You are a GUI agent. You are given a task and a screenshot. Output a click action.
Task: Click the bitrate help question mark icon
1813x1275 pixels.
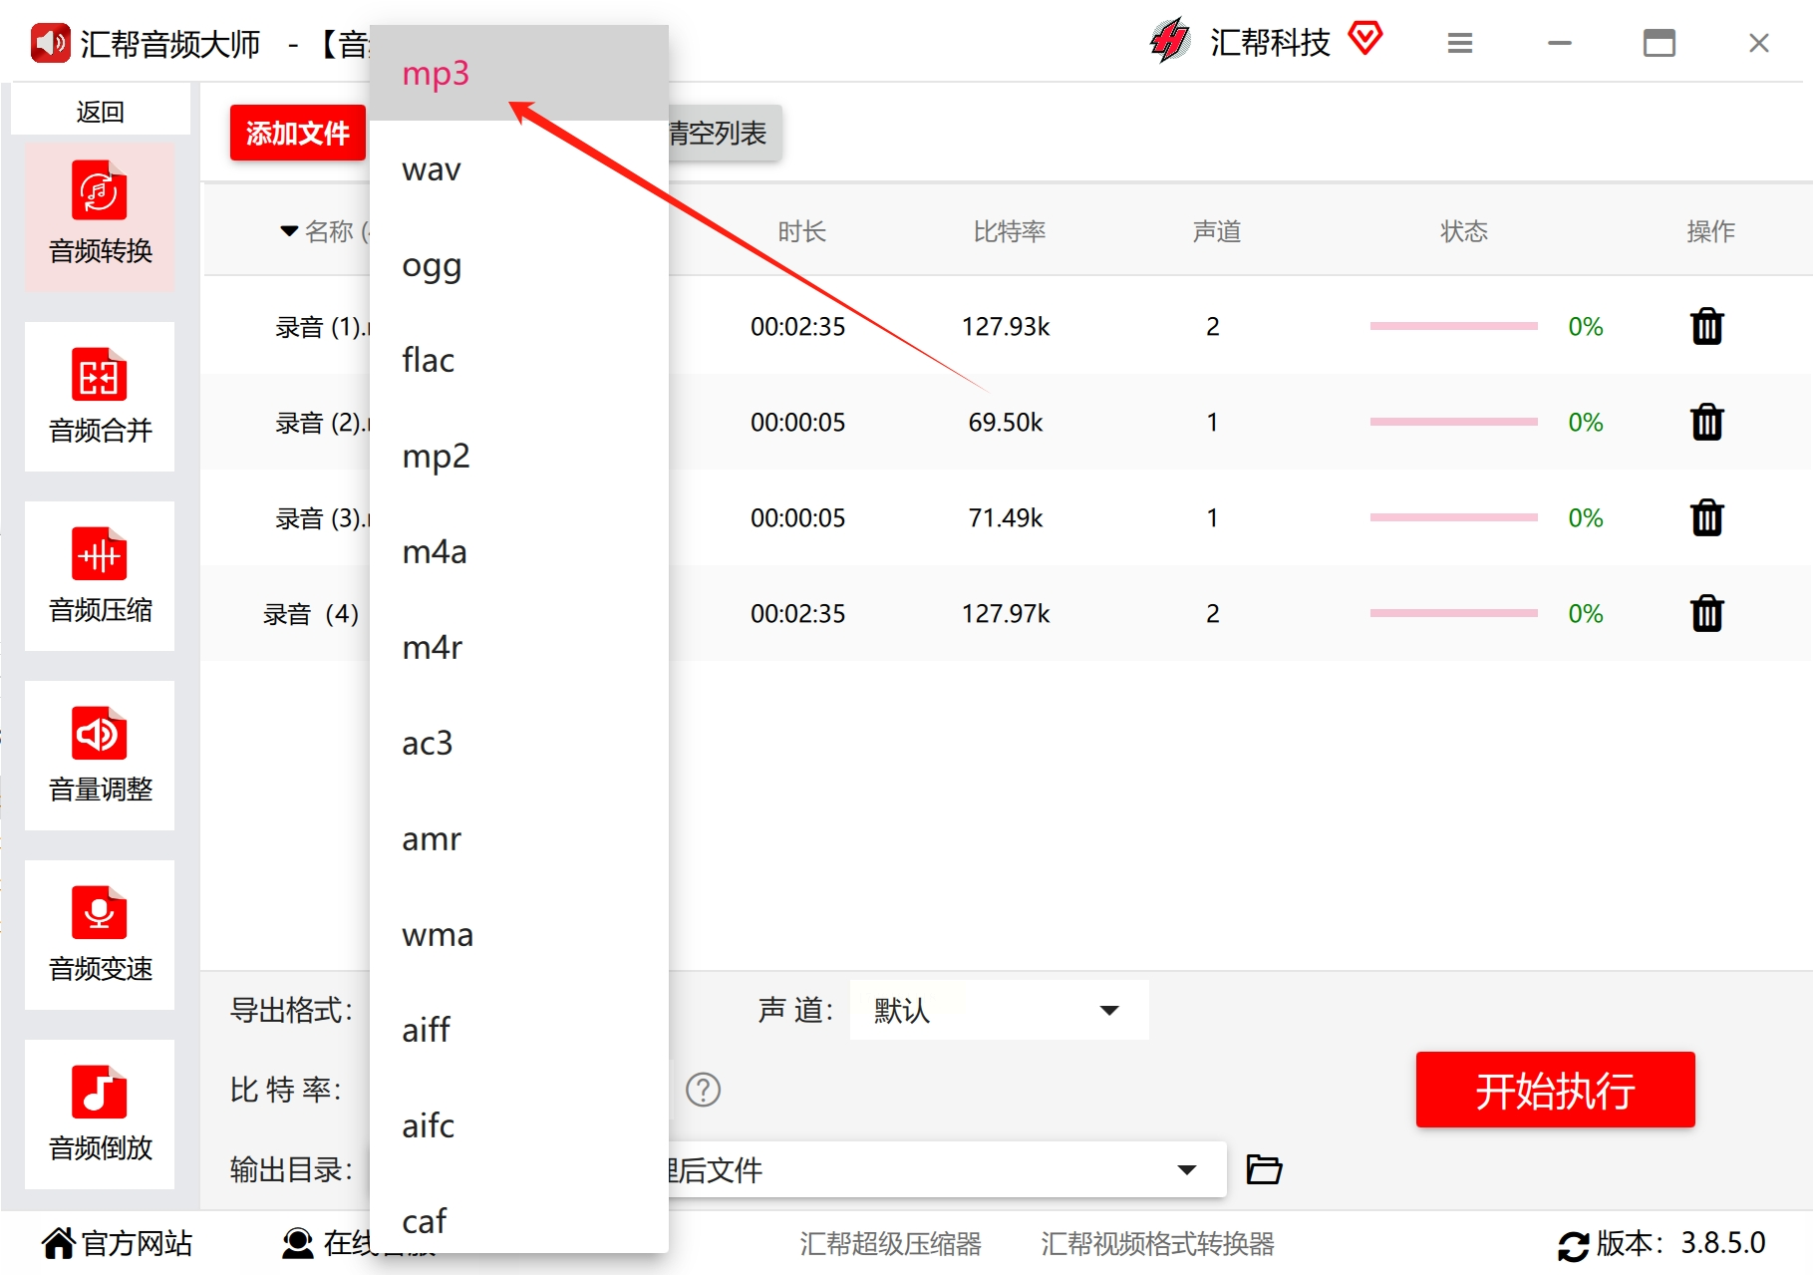coord(703,1090)
